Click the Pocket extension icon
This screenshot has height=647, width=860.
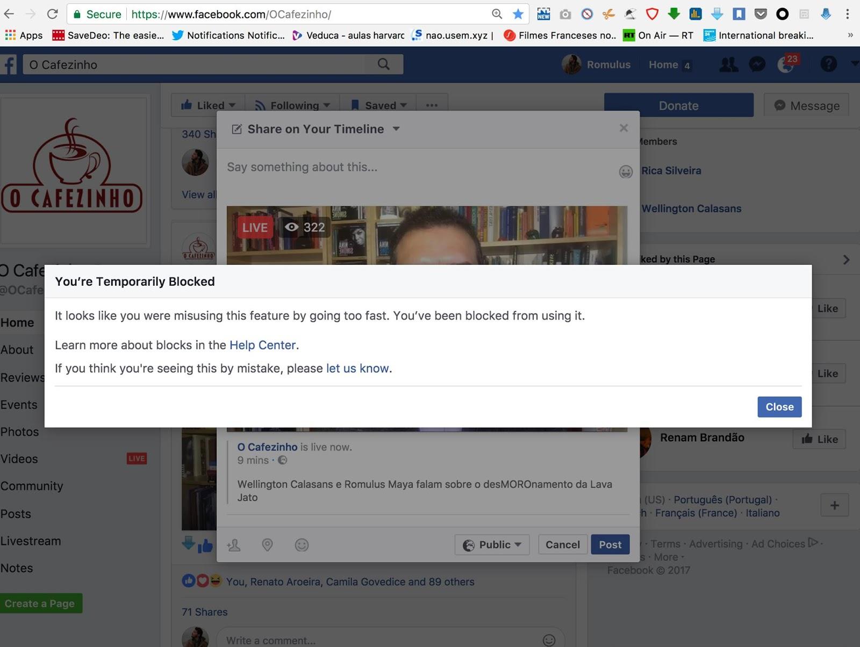pyautogui.click(x=761, y=14)
